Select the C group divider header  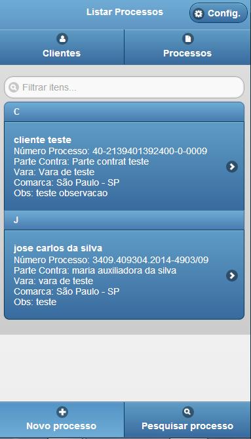(124, 112)
